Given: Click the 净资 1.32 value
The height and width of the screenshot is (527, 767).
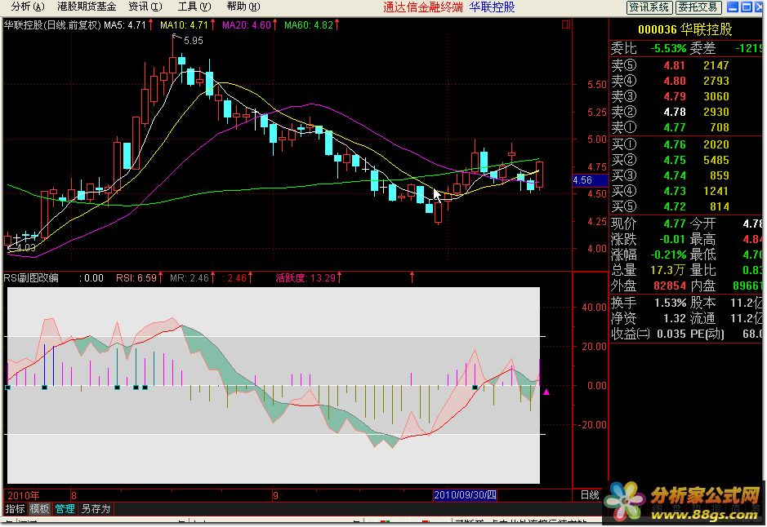Looking at the screenshot, I should click(675, 318).
